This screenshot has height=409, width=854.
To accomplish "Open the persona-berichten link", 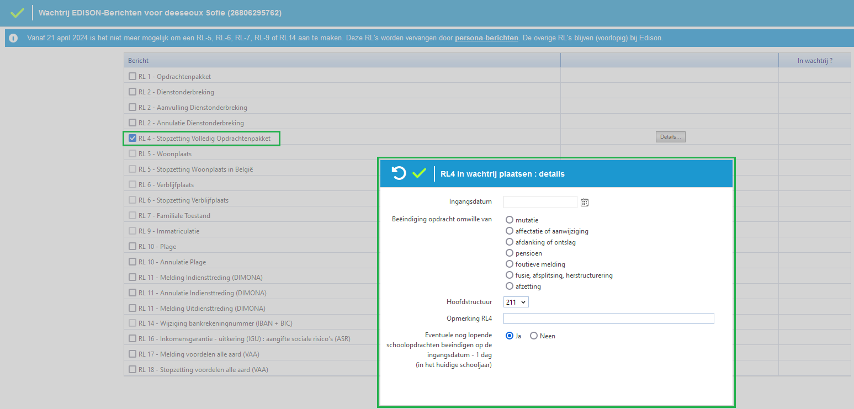I will tap(486, 38).
